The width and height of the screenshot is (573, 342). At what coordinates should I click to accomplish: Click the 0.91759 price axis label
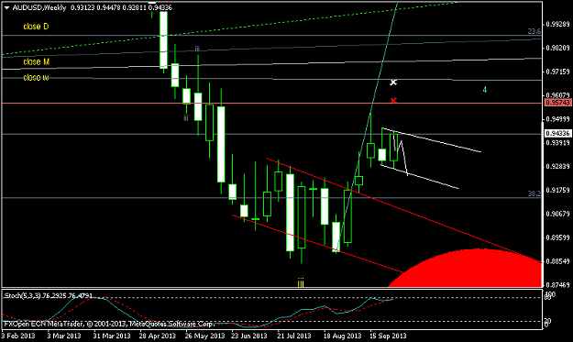pyautogui.click(x=557, y=190)
